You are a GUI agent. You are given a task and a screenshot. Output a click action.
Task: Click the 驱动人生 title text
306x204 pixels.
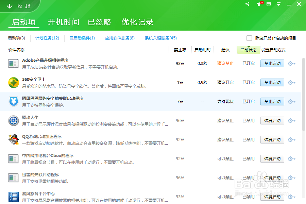coord(30,118)
